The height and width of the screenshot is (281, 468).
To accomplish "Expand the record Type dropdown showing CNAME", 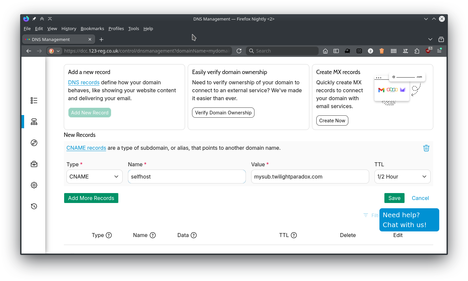I will (x=95, y=177).
